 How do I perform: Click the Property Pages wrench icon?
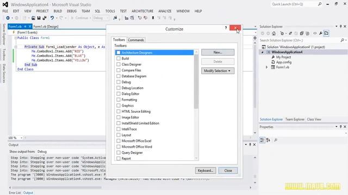tap(276, 140)
